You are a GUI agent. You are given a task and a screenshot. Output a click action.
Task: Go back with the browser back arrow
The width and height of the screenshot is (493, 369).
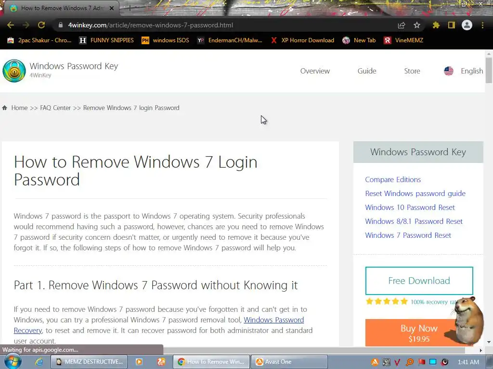(x=11, y=25)
